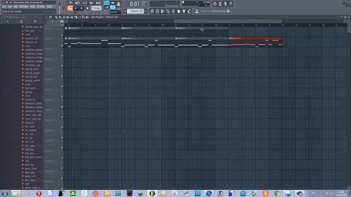
Task: Click the plugin picker plug icon
Action: point(184,11)
